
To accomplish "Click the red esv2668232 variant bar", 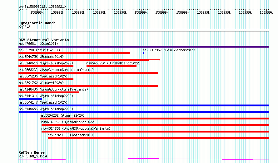I will 88,73.
